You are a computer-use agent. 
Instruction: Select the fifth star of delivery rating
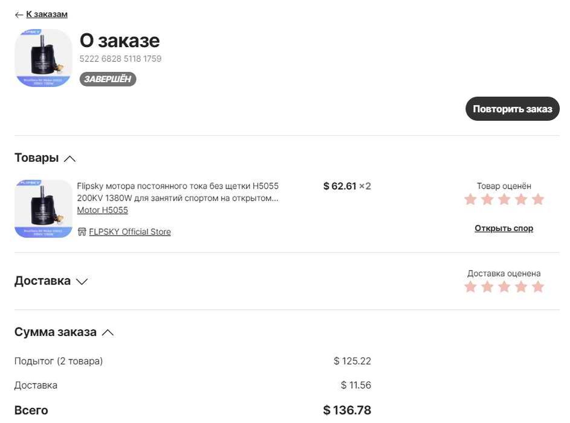pyautogui.click(x=538, y=287)
